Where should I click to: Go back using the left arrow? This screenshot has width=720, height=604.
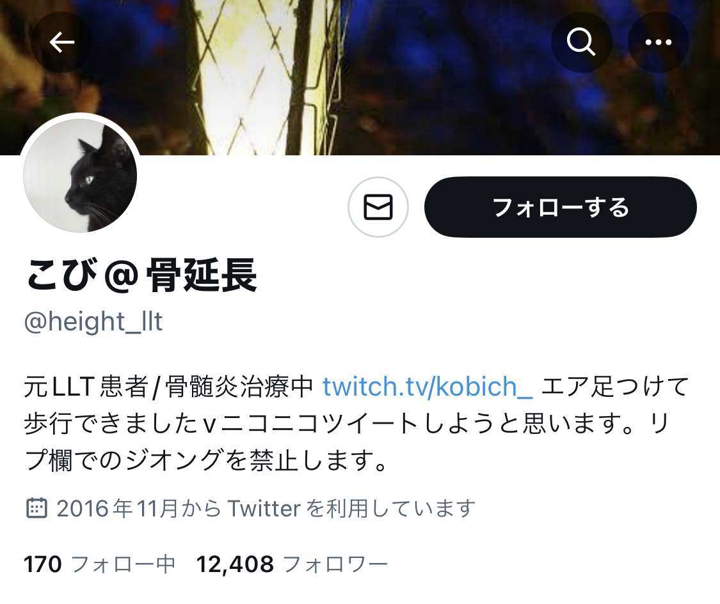(x=61, y=42)
